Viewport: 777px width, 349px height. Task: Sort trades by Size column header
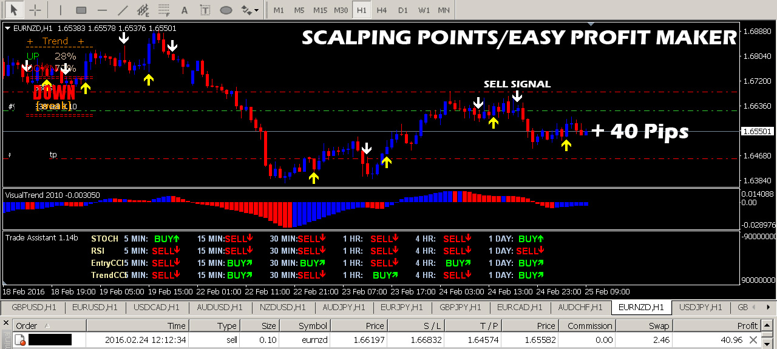click(259, 326)
